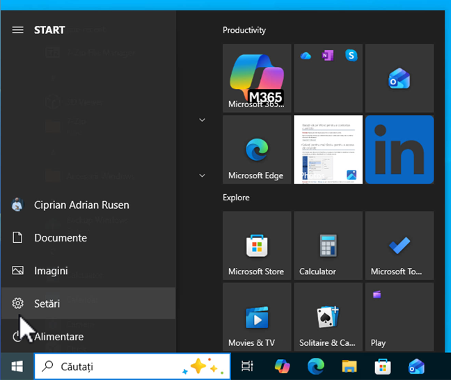Image resolution: width=451 pixels, height=380 pixels.
Task: Open Setări from the Start sidebar
Action: point(47,303)
